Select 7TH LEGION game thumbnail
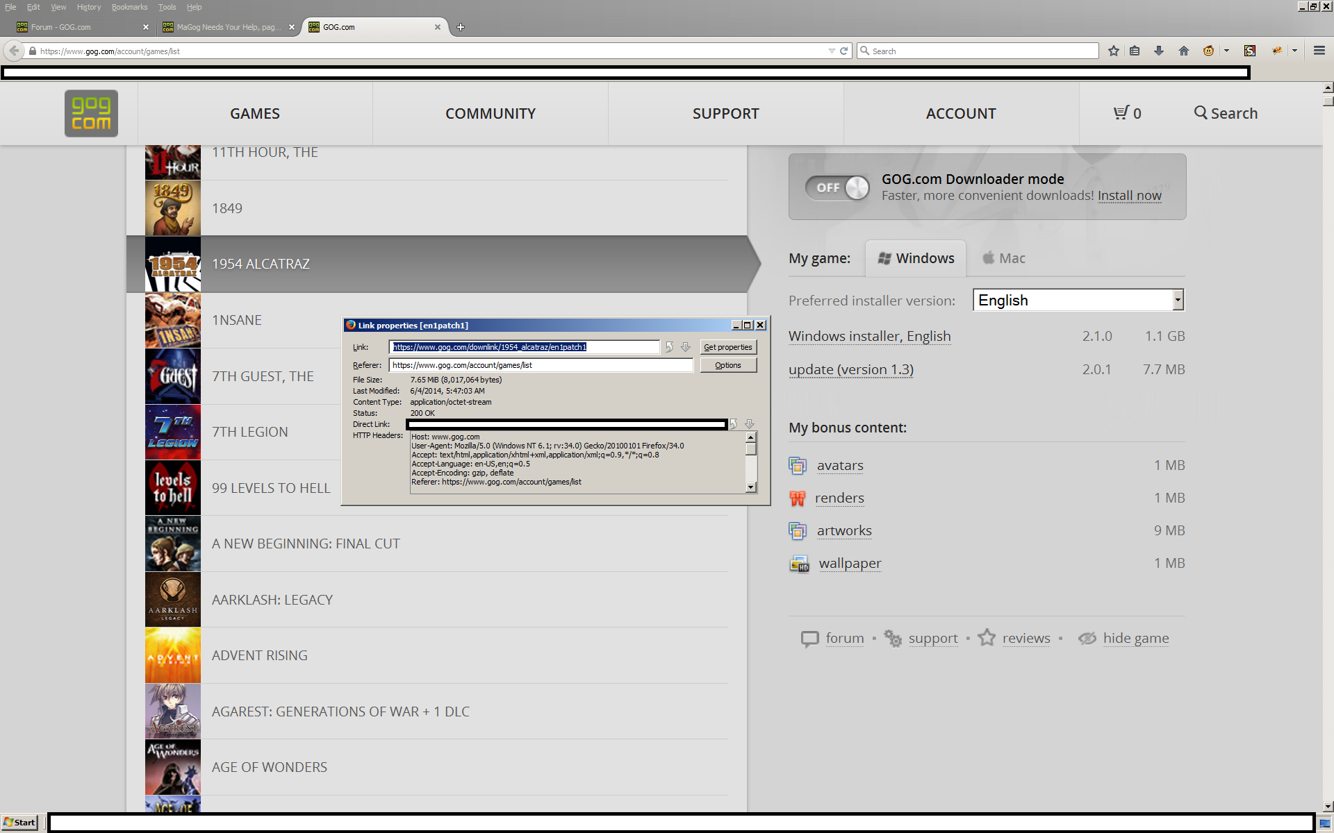This screenshot has width=1334, height=833. pyautogui.click(x=172, y=432)
